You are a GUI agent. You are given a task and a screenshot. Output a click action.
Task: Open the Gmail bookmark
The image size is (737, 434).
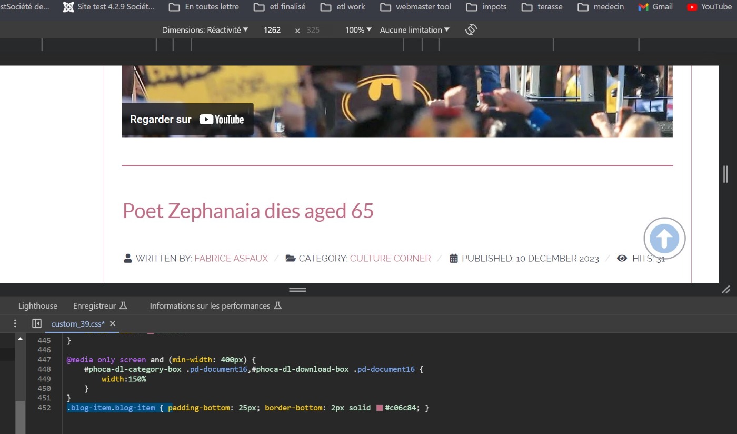coord(655,7)
